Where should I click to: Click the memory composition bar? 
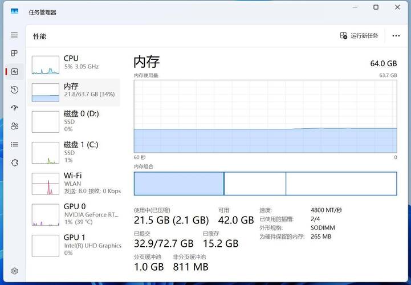click(x=265, y=184)
